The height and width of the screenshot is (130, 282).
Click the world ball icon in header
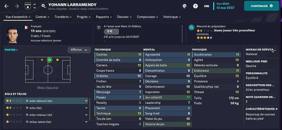click(x=184, y=6)
